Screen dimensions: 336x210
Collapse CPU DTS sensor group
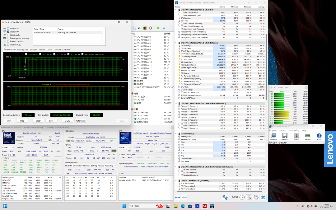pyautogui.click(x=176, y=10)
